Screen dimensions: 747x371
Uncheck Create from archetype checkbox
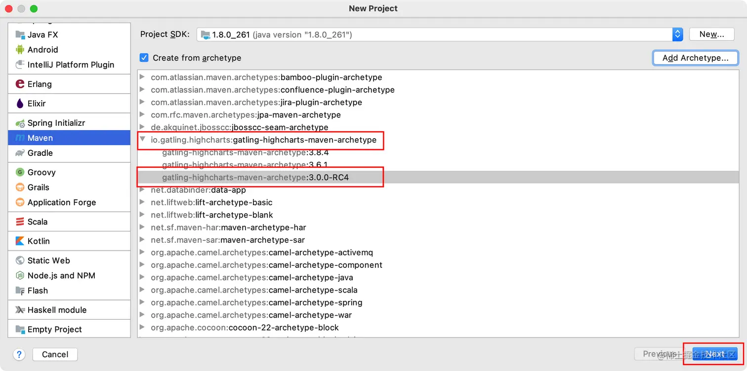pyautogui.click(x=144, y=58)
